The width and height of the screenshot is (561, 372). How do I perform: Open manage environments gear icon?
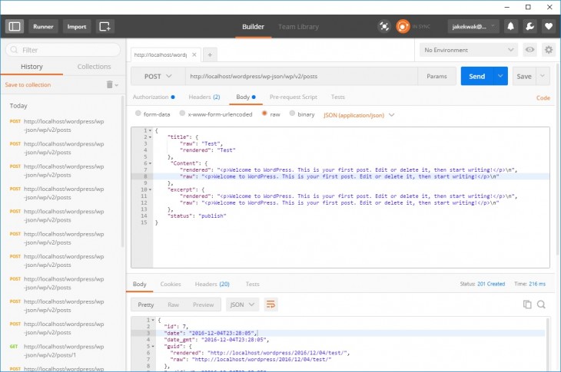pos(548,50)
